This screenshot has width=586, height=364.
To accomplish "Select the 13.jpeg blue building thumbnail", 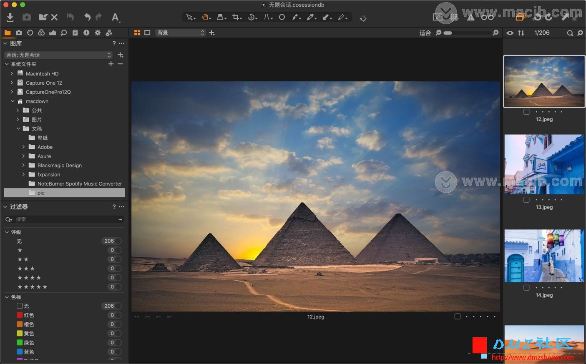I will click(544, 164).
